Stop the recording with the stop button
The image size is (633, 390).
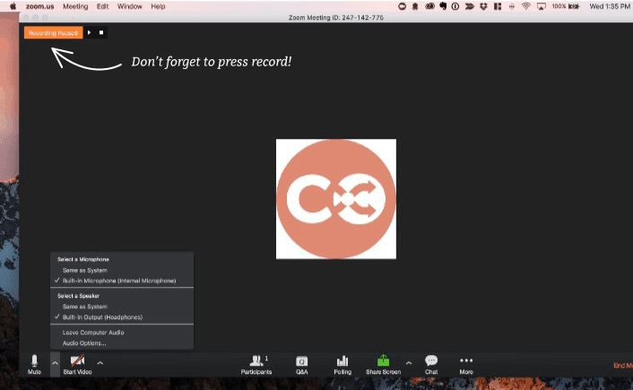[x=101, y=33]
